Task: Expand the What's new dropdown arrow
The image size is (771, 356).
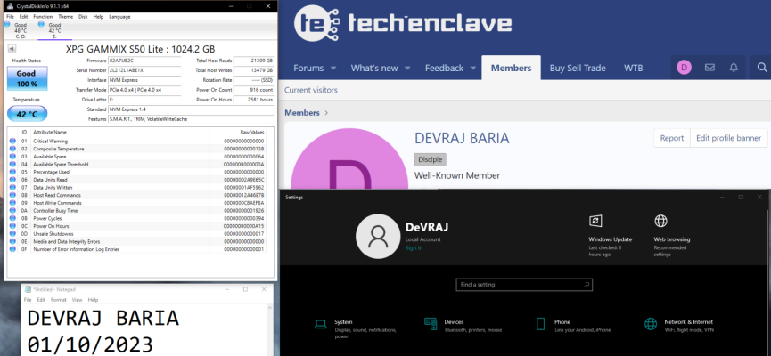Action: (x=407, y=69)
